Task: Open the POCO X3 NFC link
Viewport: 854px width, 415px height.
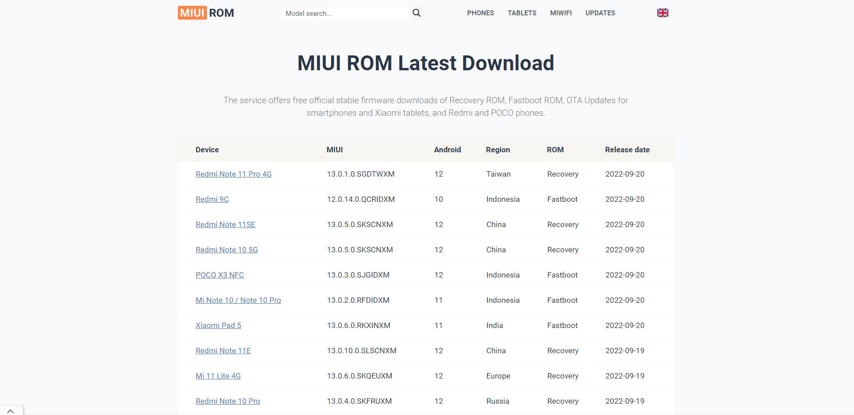Action: (220, 275)
